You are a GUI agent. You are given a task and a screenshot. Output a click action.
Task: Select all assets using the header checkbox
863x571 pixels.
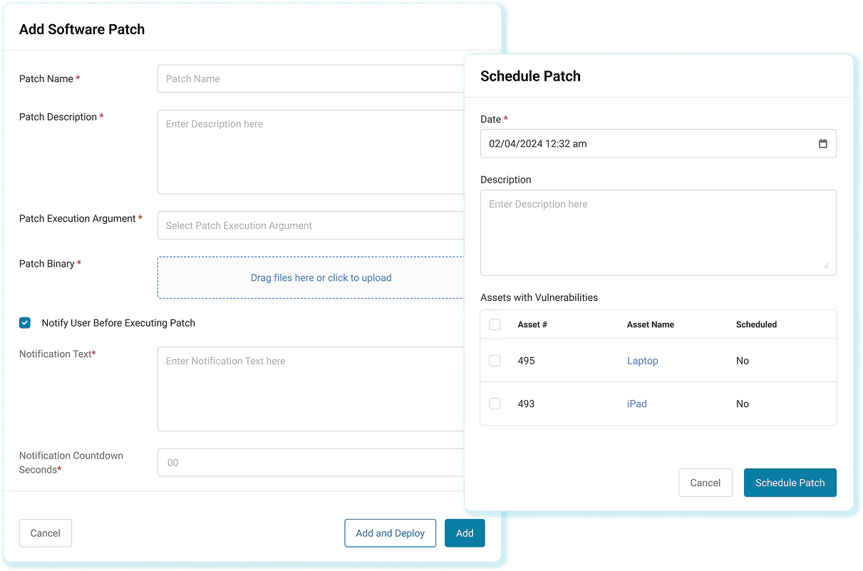coord(495,324)
